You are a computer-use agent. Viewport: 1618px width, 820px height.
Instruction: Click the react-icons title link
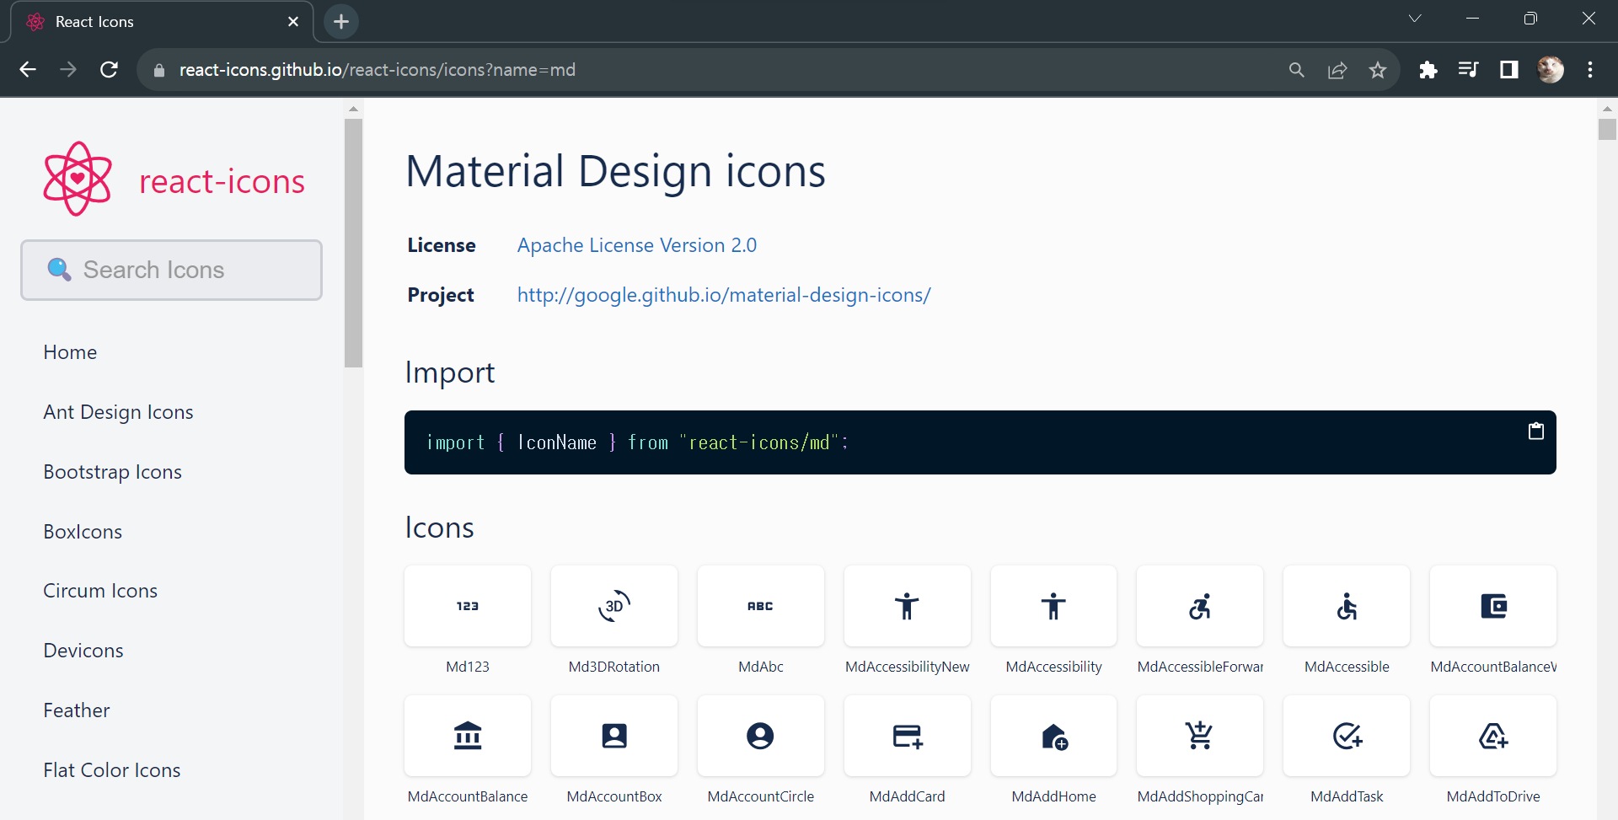coord(222,181)
